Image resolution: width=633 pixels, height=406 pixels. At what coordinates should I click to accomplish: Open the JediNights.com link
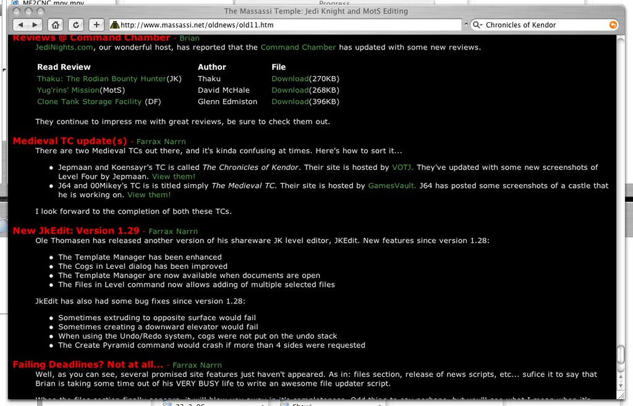(x=64, y=47)
